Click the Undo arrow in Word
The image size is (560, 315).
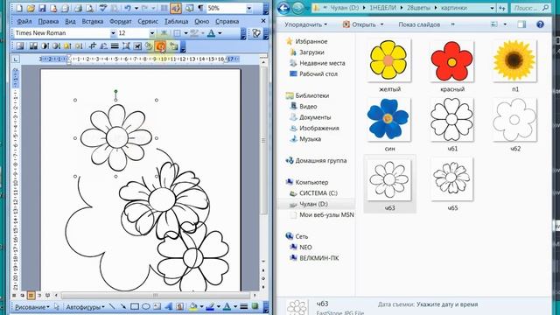pos(127,8)
